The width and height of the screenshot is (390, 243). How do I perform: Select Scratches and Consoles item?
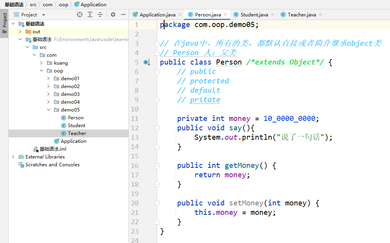click(x=68, y=165)
